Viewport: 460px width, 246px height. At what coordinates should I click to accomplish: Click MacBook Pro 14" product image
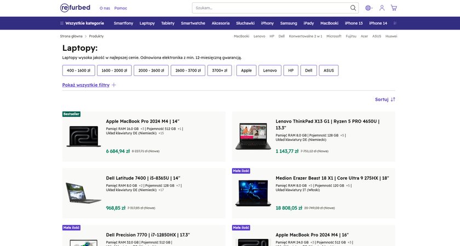click(84, 137)
